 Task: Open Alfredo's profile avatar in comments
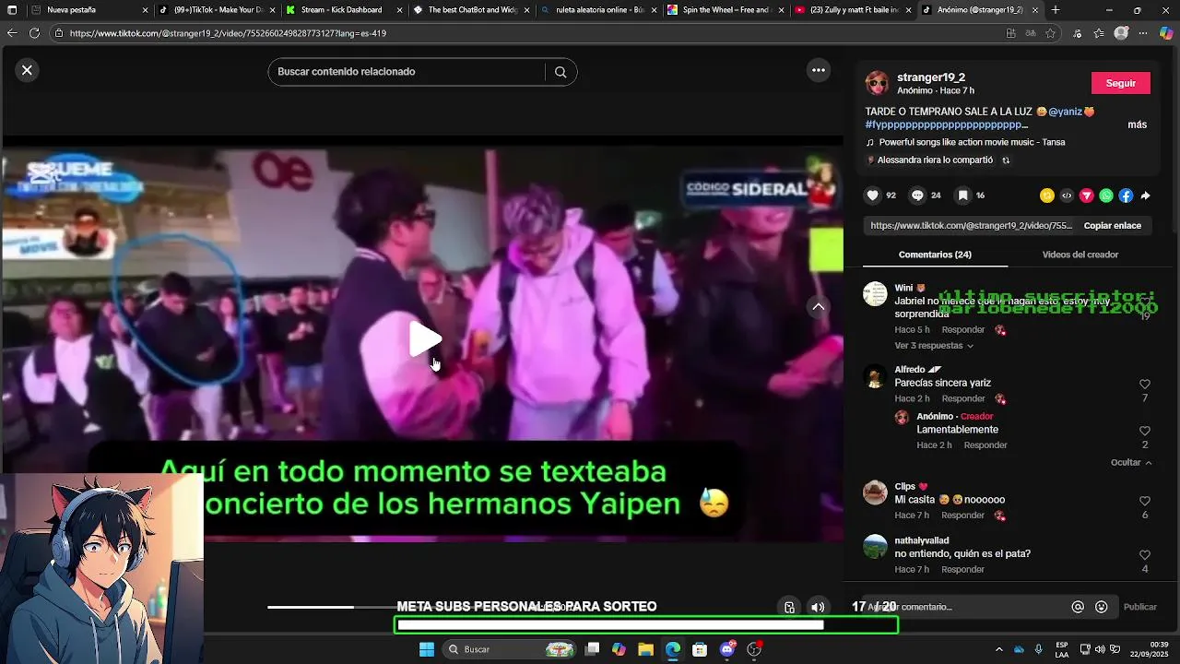click(x=875, y=376)
